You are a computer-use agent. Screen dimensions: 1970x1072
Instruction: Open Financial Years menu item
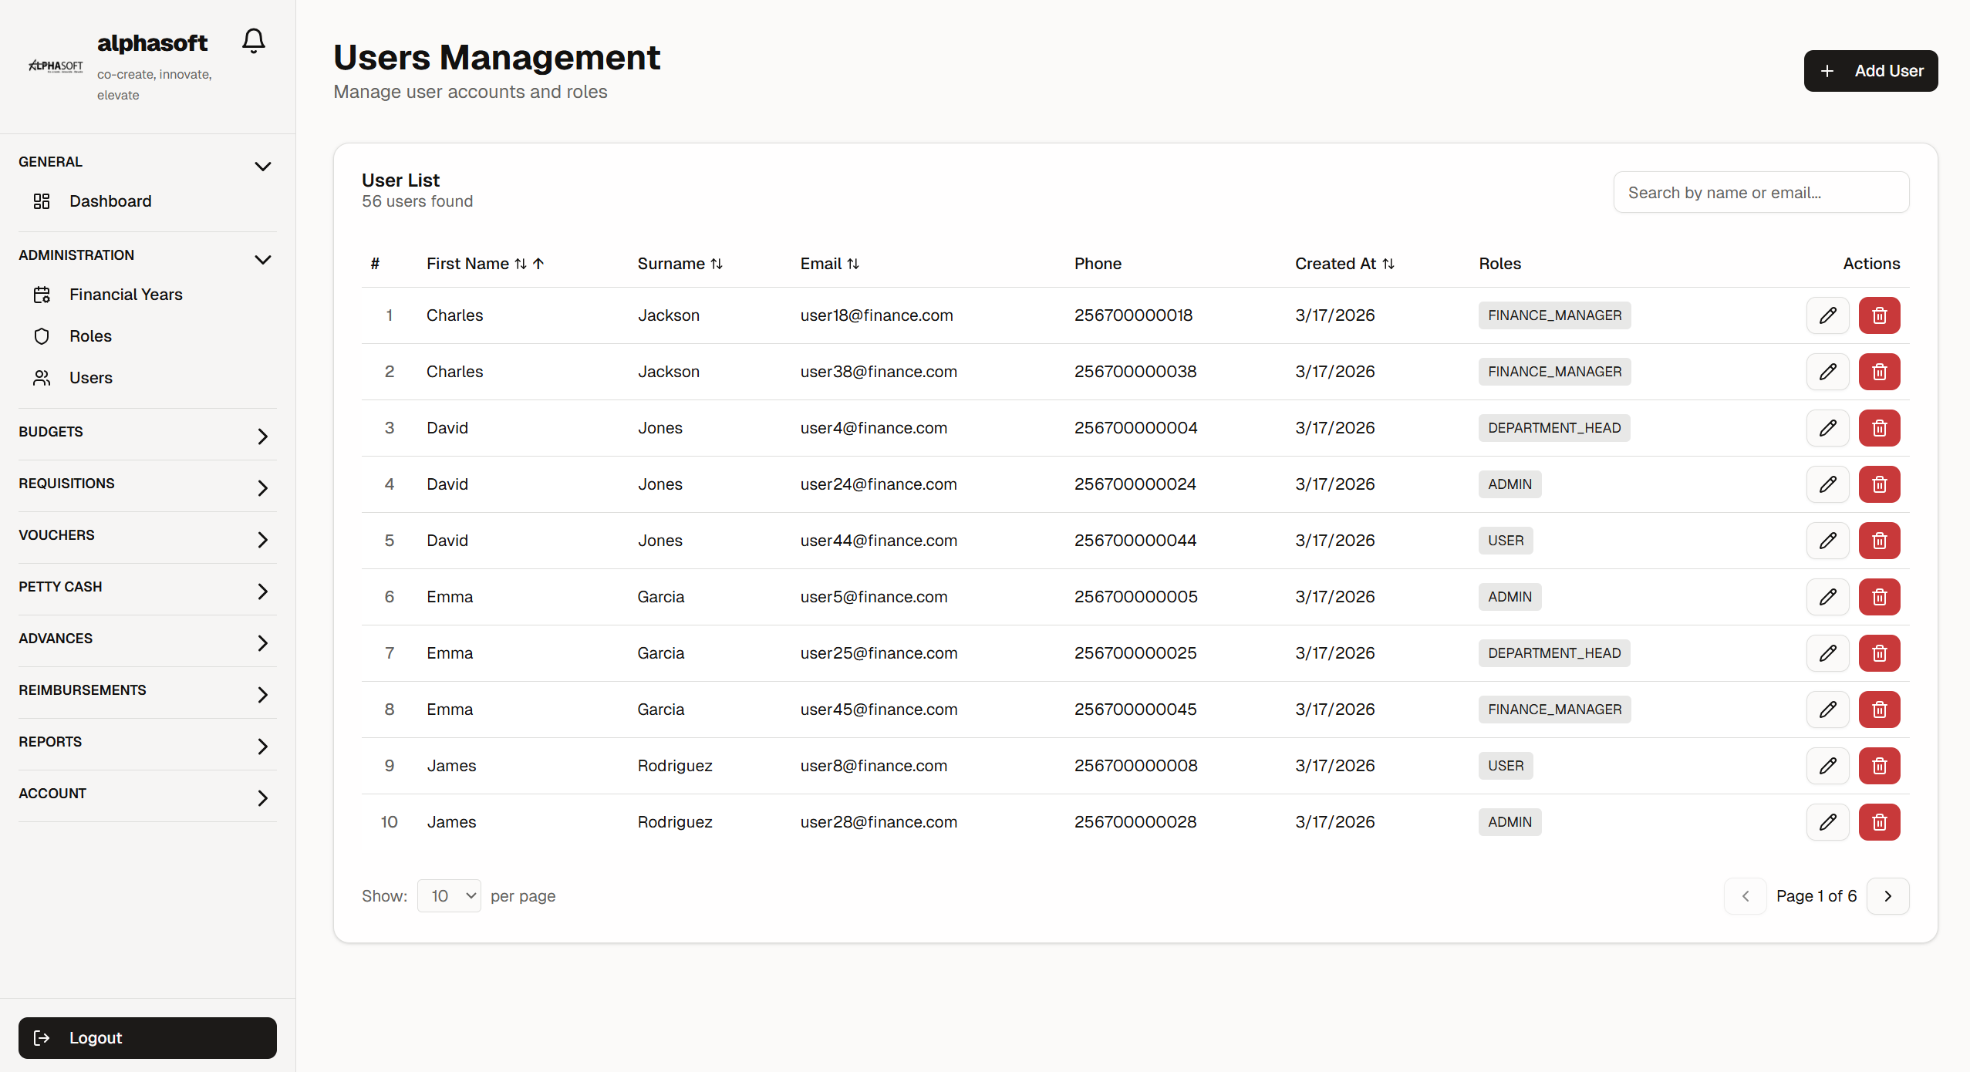[126, 295]
